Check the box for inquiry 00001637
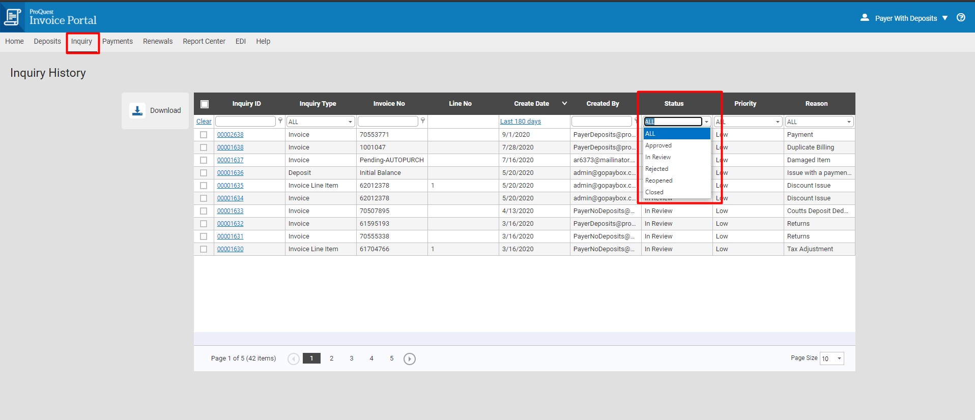This screenshot has height=420, width=975. 204,160
